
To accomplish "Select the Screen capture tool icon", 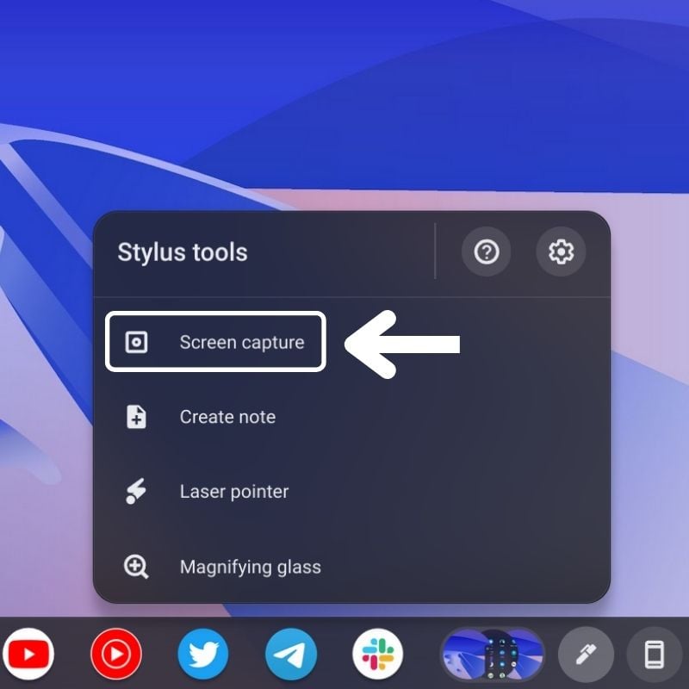I will [x=136, y=341].
